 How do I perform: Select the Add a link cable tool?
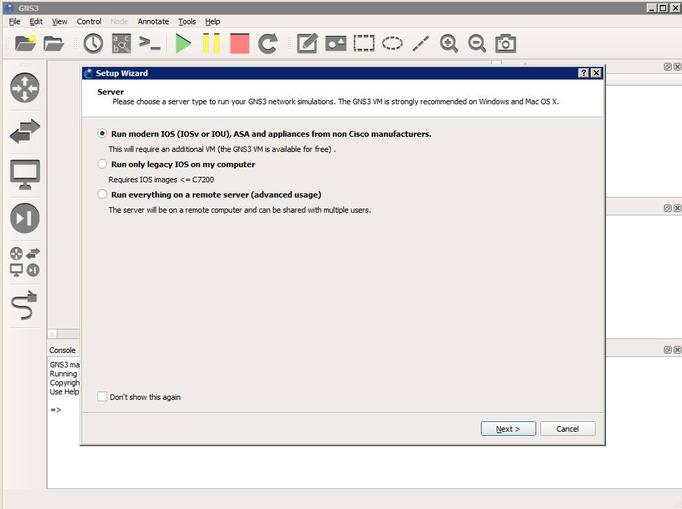(x=25, y=305)
